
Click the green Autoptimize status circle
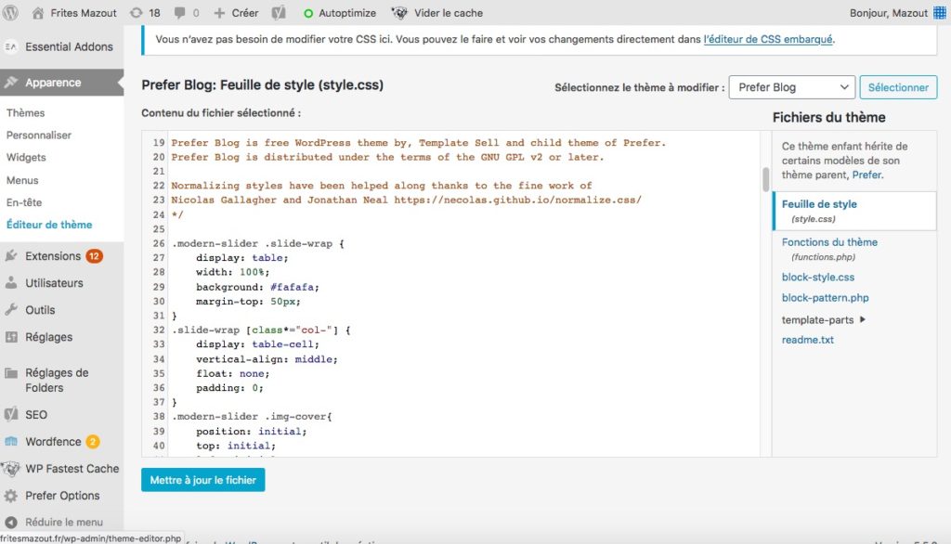(308, 13)
